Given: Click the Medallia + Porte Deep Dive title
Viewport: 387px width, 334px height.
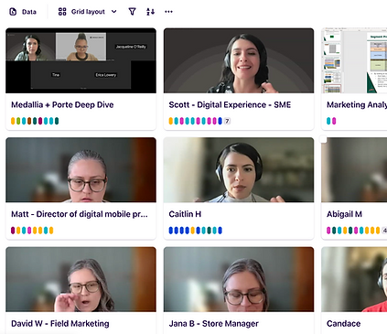Looking at the screenshot, I should tap(62, 104).
